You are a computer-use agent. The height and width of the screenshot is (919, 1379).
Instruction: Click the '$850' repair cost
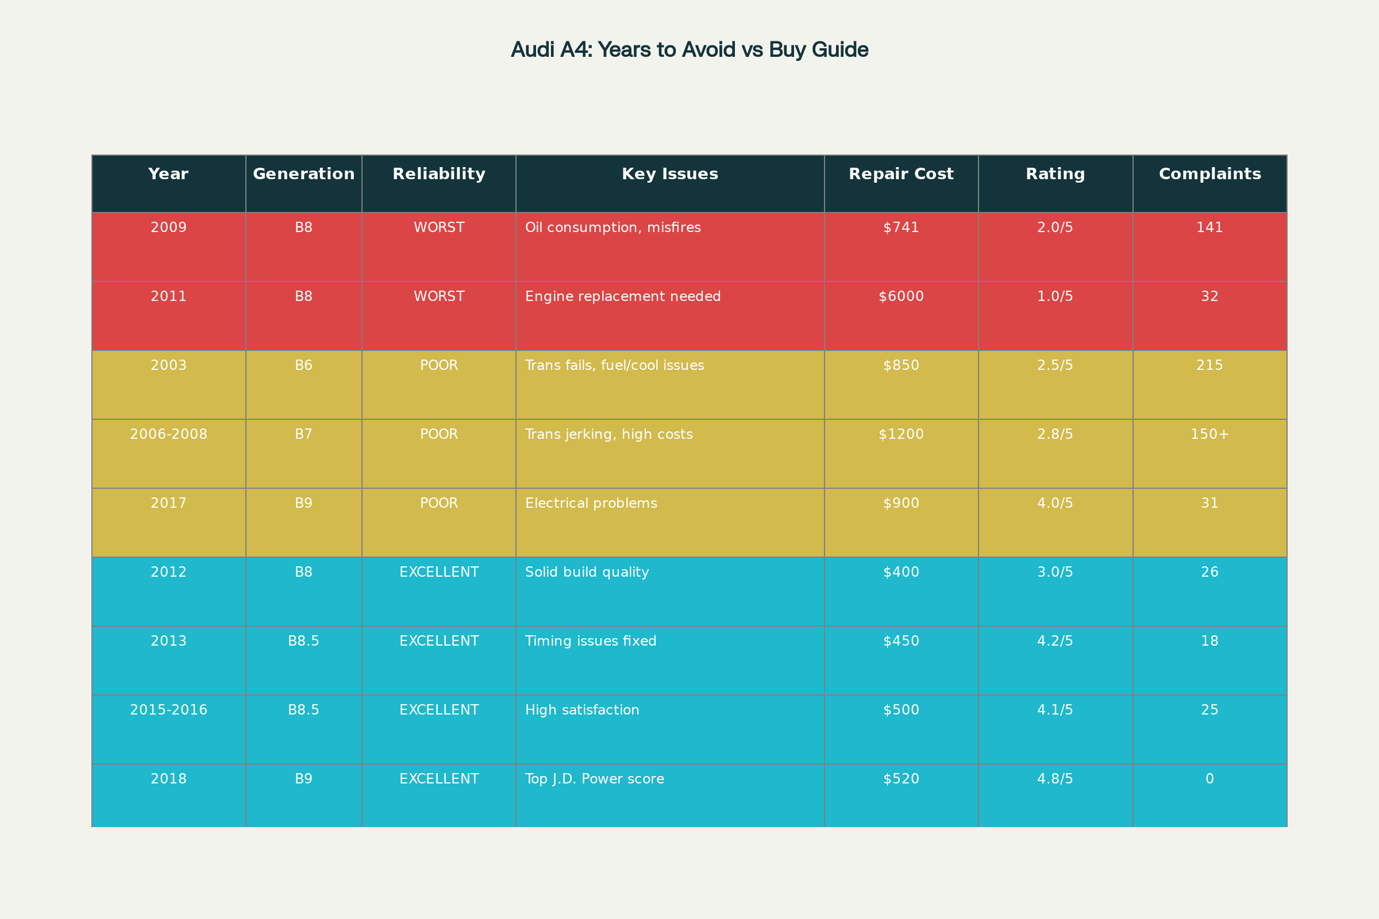tap(901, 366)
